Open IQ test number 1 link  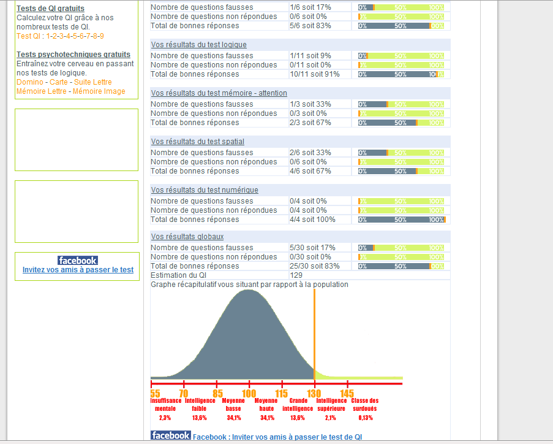[x=48, y=36]
